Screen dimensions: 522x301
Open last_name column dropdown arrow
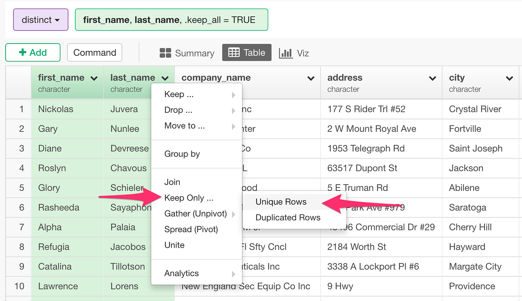[x=165, y=78]
